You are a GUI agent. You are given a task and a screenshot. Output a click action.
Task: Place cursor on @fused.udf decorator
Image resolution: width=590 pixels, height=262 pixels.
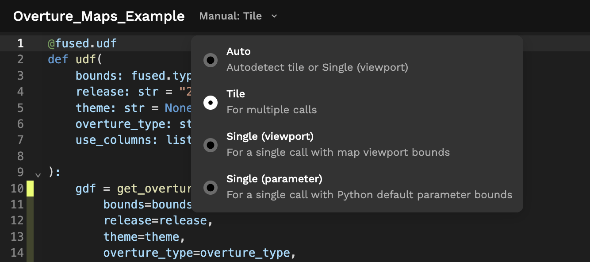click(82, 43)
